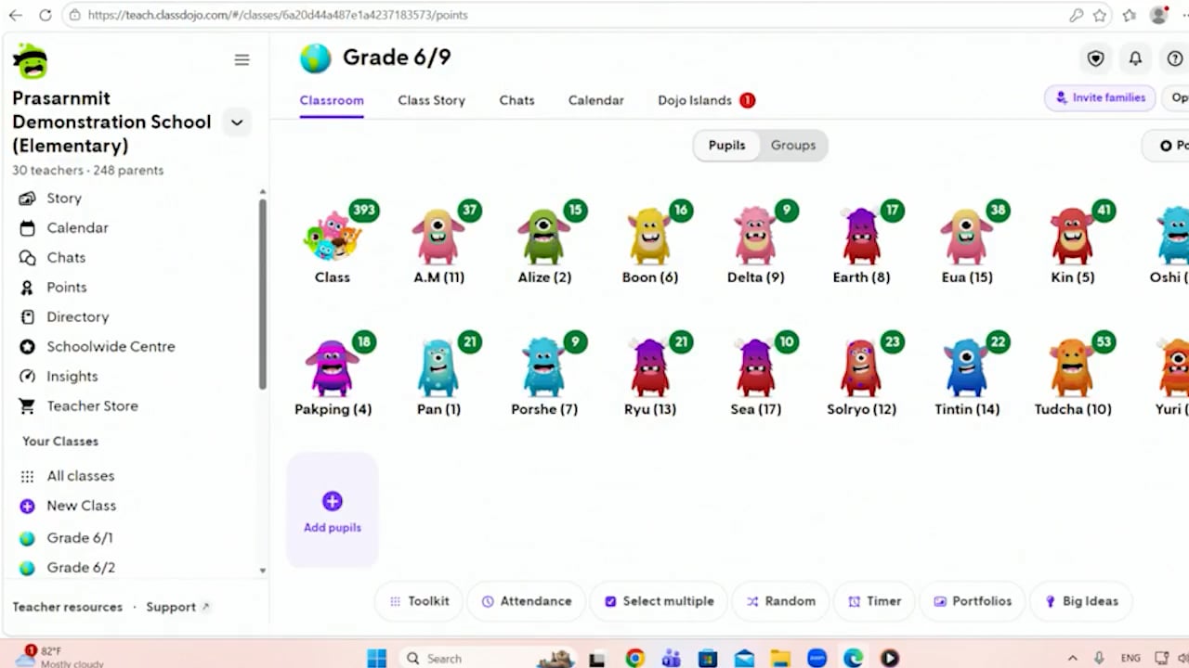Switch view to Pupils
Viewport: 1189px width, 668px height.
pyautogui.click(x=726, y=145)
